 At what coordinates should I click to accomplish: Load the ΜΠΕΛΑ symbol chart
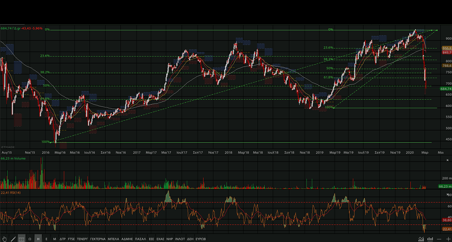click(114, 239)
